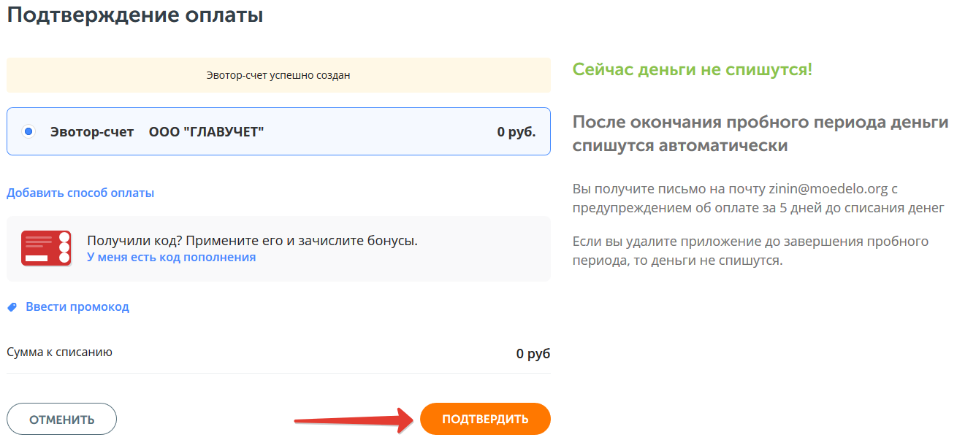Click the Ввести промокод link
The height and width of the screenshot is (440, 957).
pyautogui.click(x=77, y=307)
